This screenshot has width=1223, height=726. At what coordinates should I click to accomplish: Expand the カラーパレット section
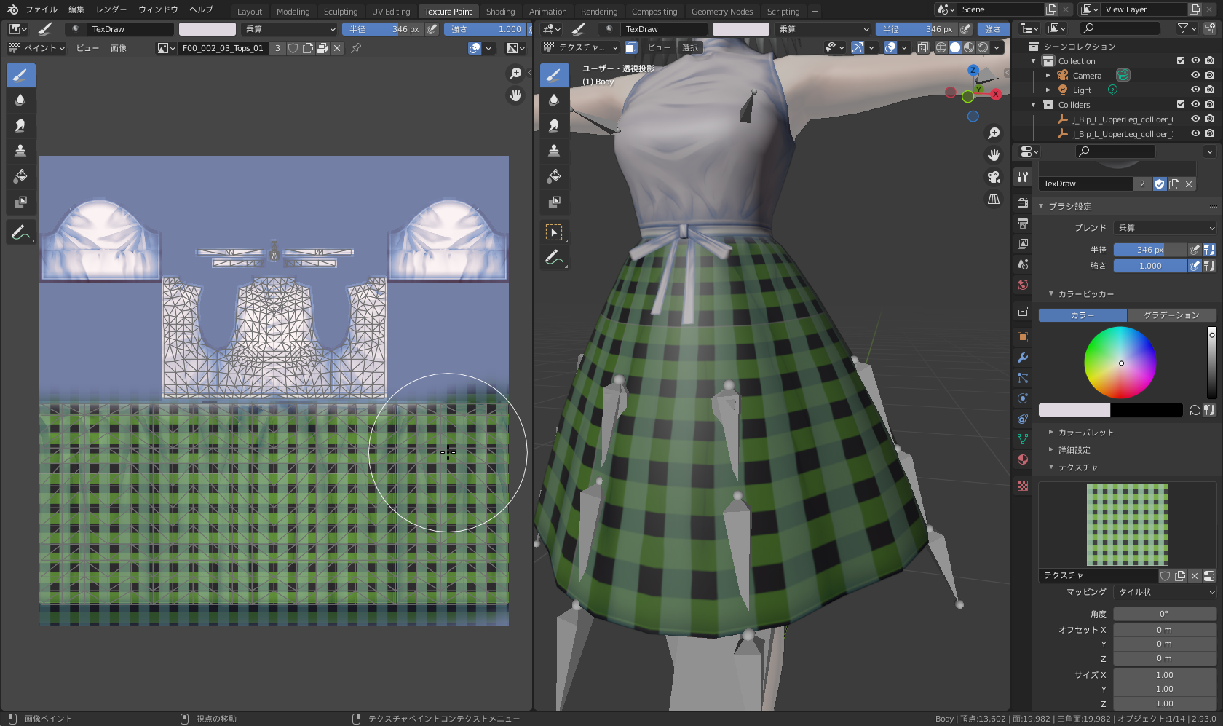[x=1085, y=433]
